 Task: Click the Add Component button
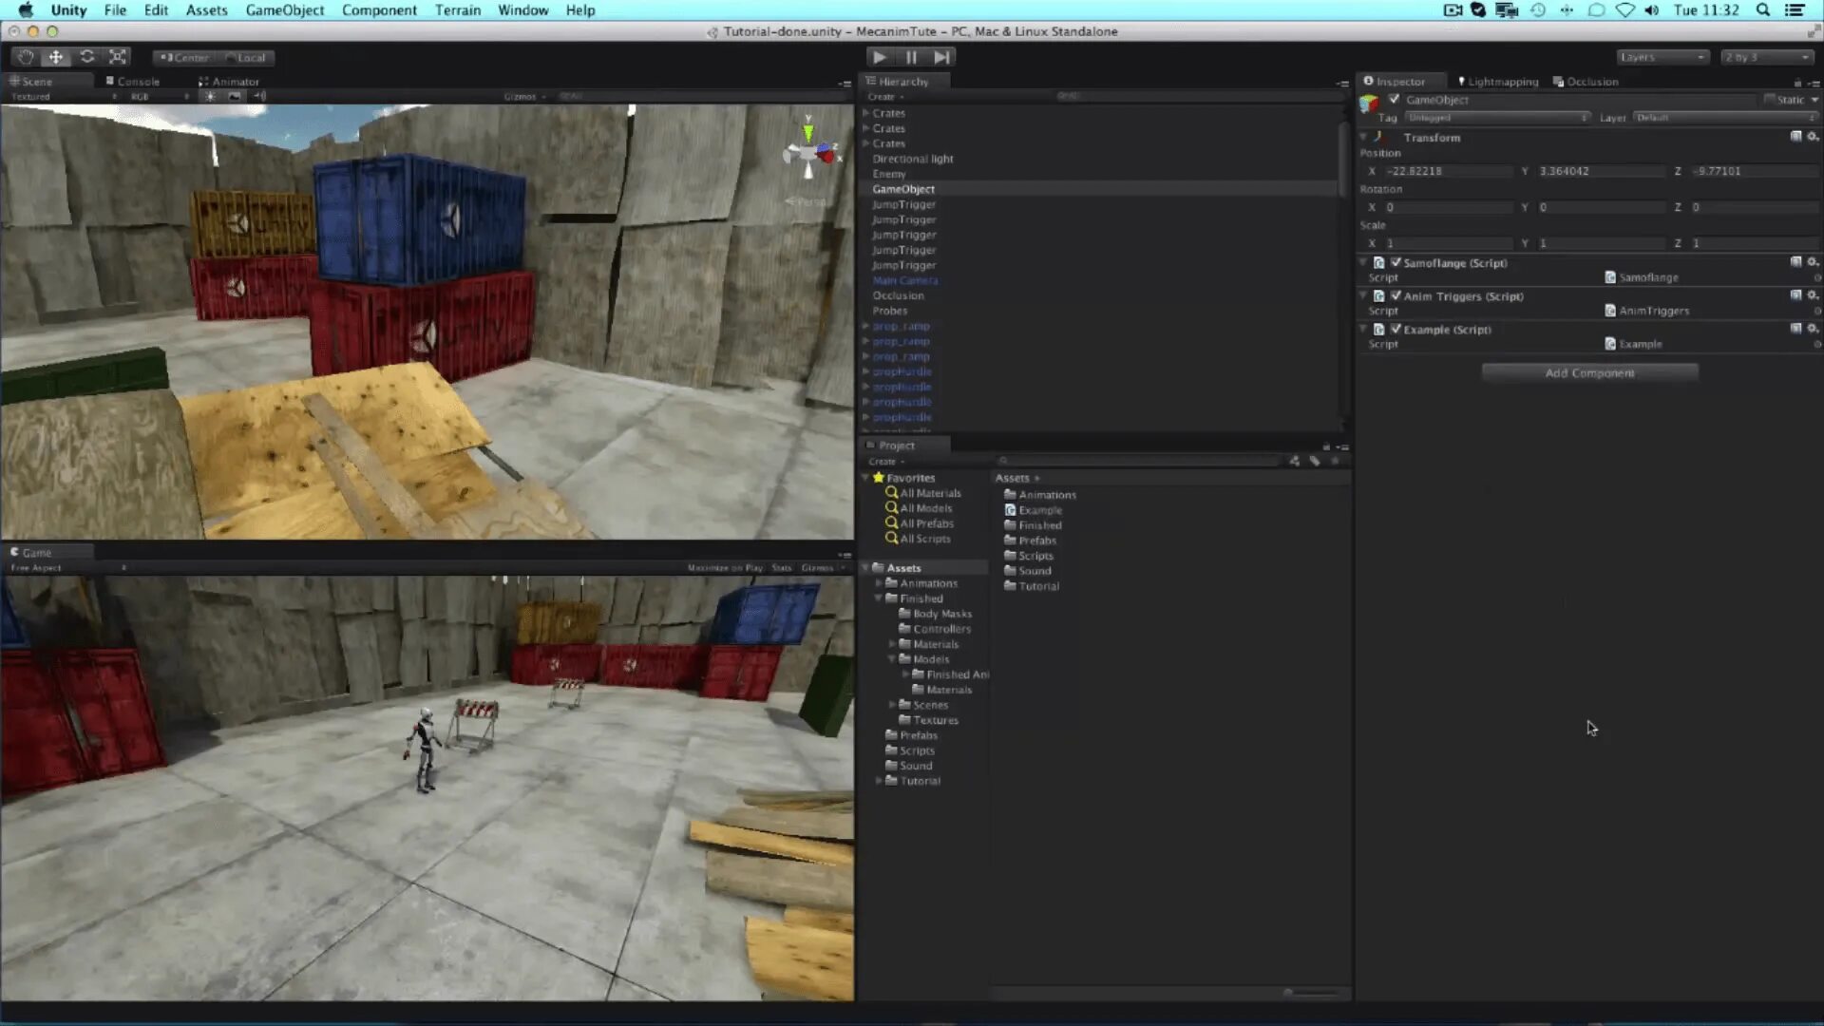[1589, 372]
